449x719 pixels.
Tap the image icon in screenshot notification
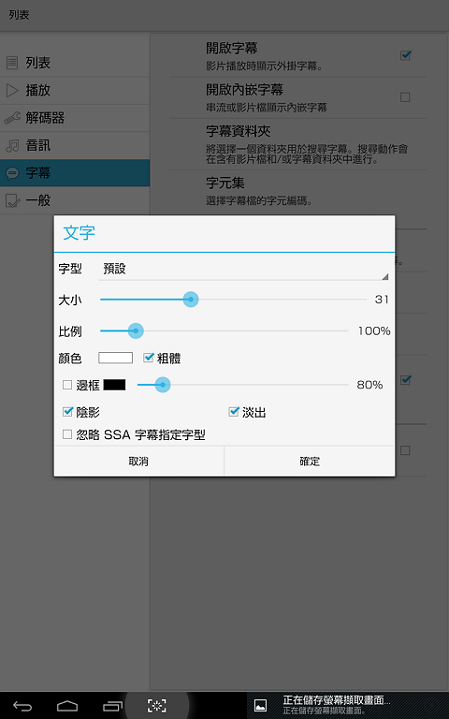coord(260,706)
